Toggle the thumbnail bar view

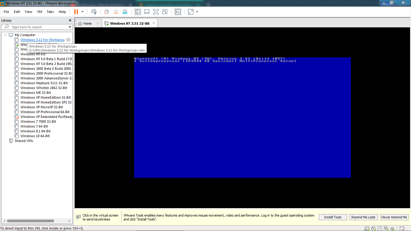coord(147,12)
